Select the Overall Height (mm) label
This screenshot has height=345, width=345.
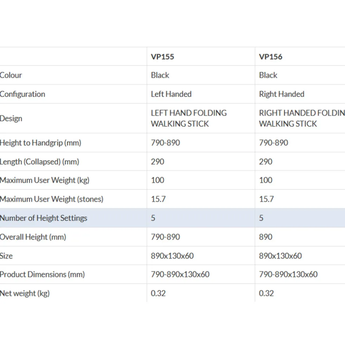33,237
